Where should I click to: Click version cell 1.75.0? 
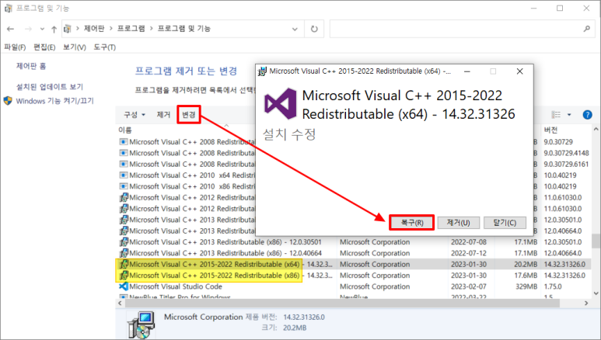(x=552, y=286)
